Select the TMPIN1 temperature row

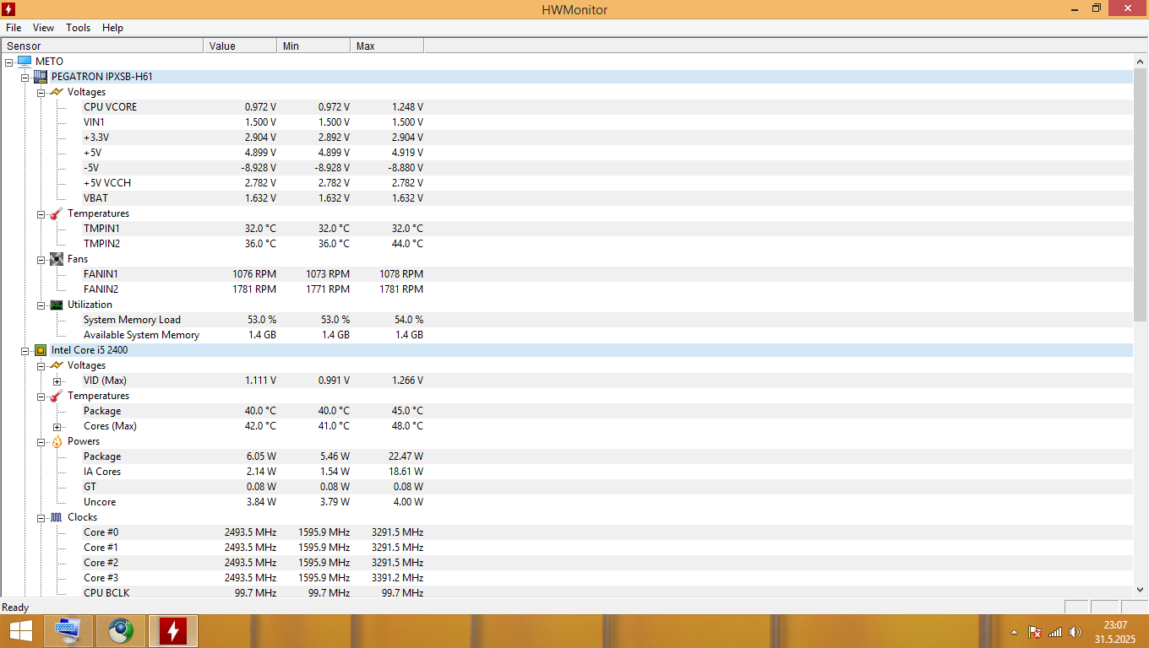coord(567,229)
